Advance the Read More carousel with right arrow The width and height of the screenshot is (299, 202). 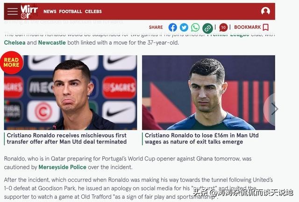click(x=274, y=109)
